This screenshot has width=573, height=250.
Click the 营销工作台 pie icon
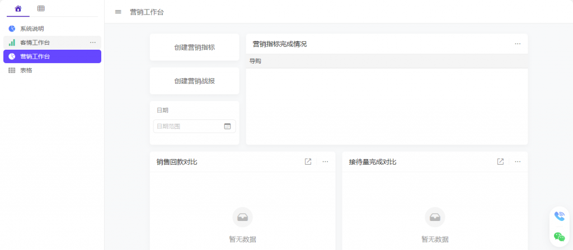coord(12,56)
